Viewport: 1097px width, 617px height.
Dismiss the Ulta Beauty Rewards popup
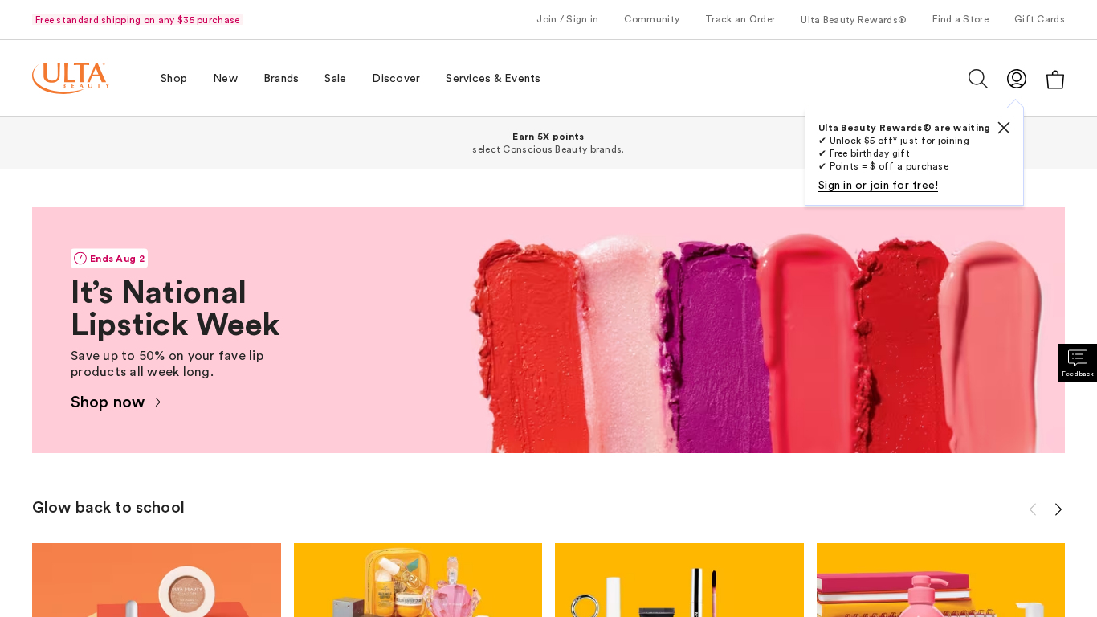click(x=1003, y=128)
